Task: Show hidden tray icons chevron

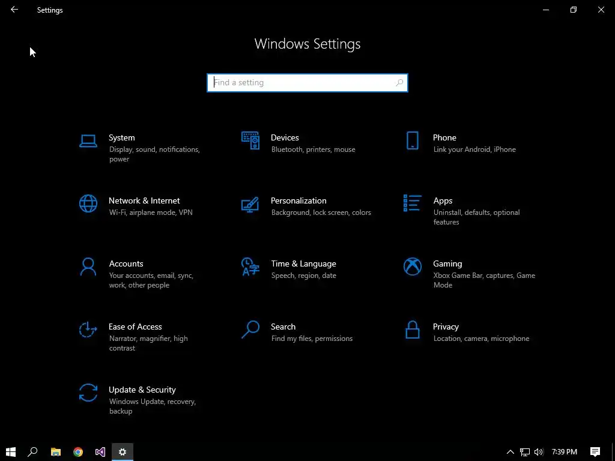Action: point(510,452)
